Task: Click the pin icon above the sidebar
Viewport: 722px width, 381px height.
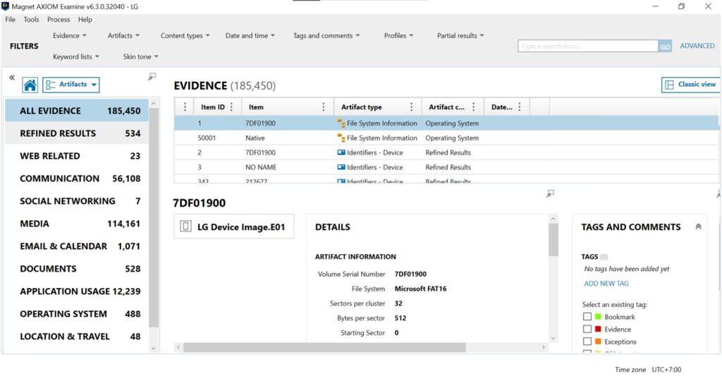Action: point(152,76)
